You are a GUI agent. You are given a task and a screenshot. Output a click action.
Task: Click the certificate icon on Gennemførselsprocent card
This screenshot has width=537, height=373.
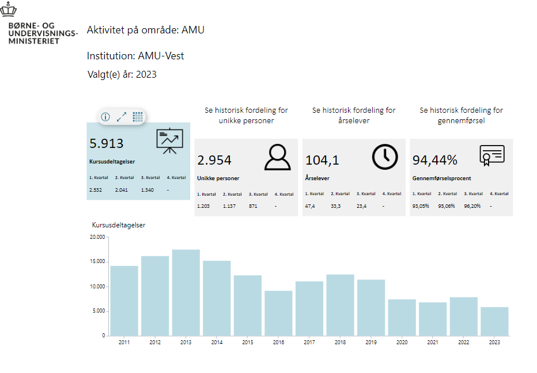pos(492,155)
